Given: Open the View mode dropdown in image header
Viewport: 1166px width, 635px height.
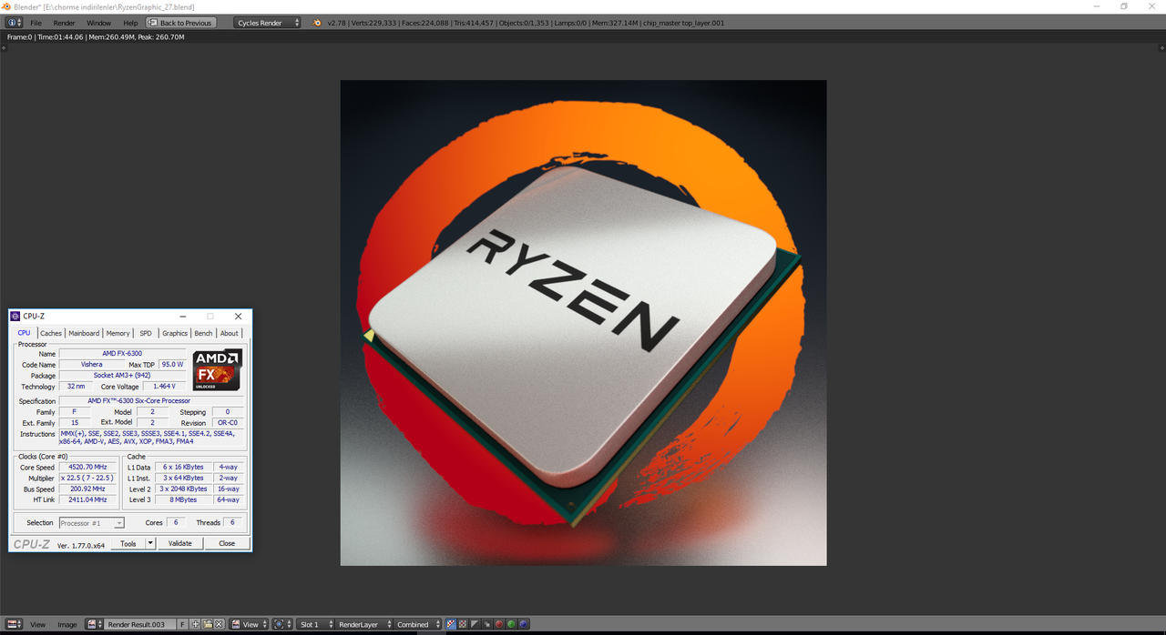Looking at the screenshot, I should click(x=248, y=624).
